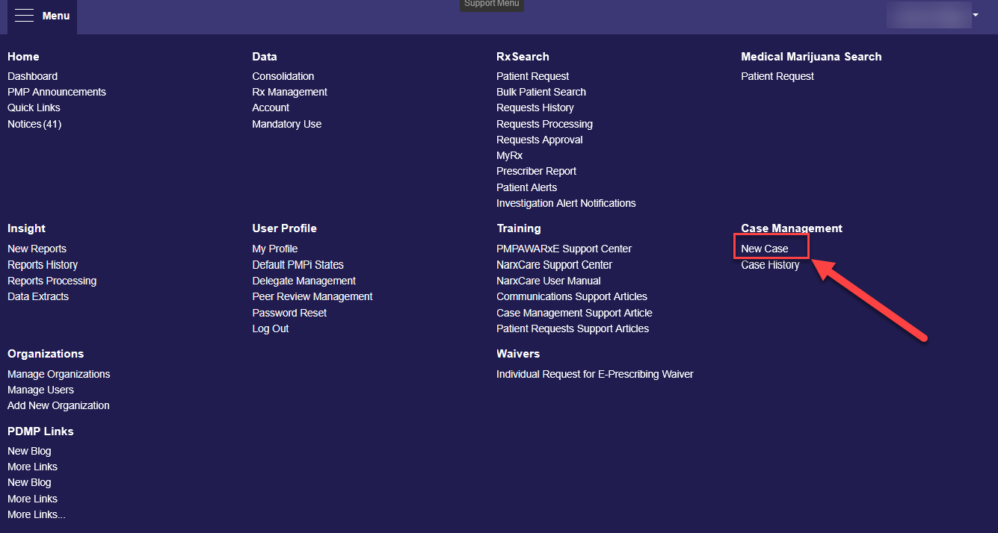Select the Support Menu tab

pyautogui.click(x=491, y=4)
